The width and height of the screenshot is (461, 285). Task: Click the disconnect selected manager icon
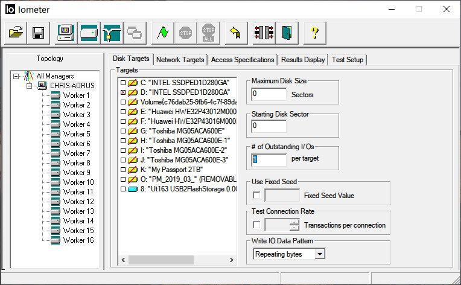pos(264,33)
